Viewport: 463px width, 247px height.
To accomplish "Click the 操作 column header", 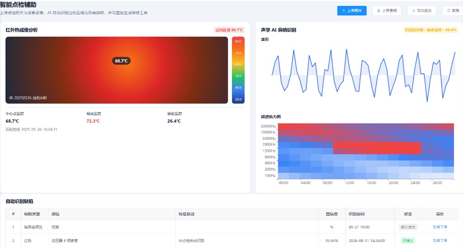I will pos(439,214).
